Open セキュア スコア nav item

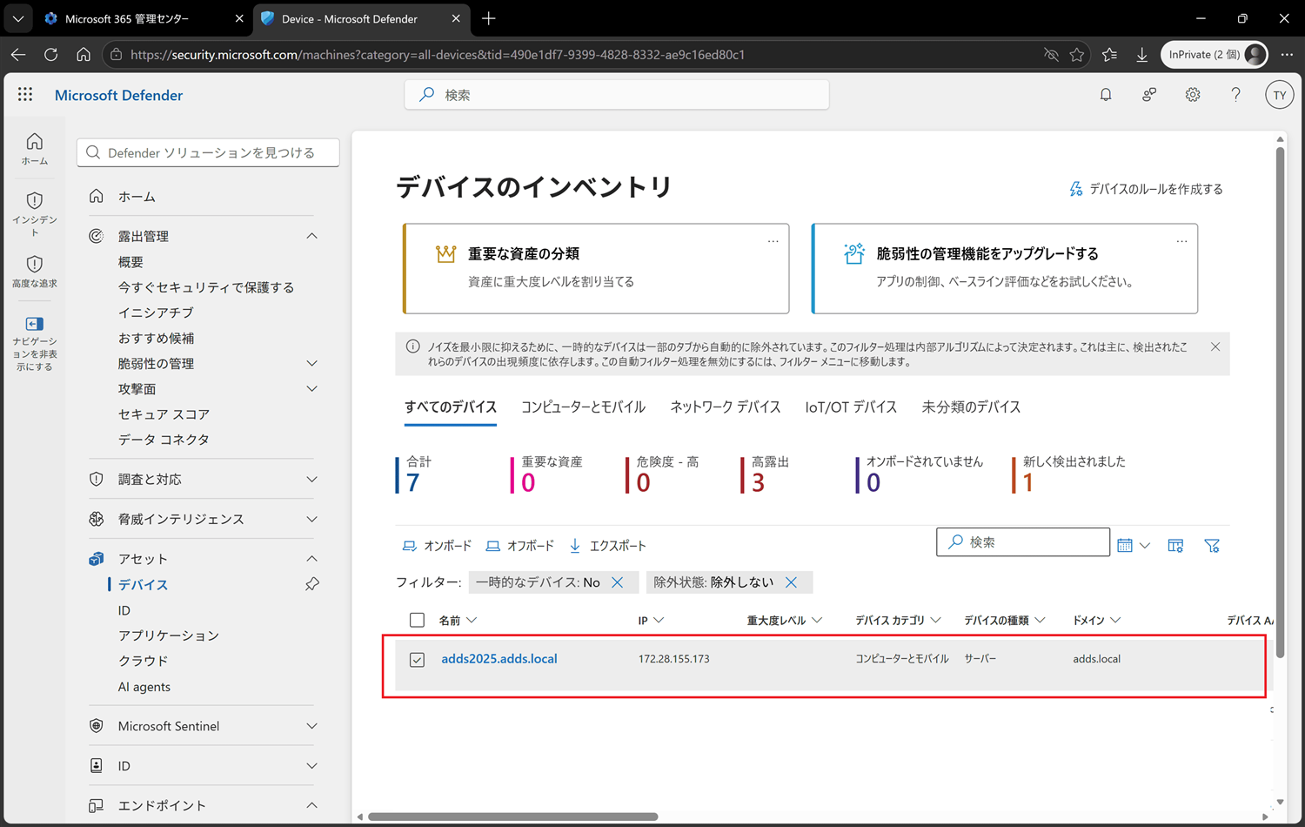click(x=164, y=414)
